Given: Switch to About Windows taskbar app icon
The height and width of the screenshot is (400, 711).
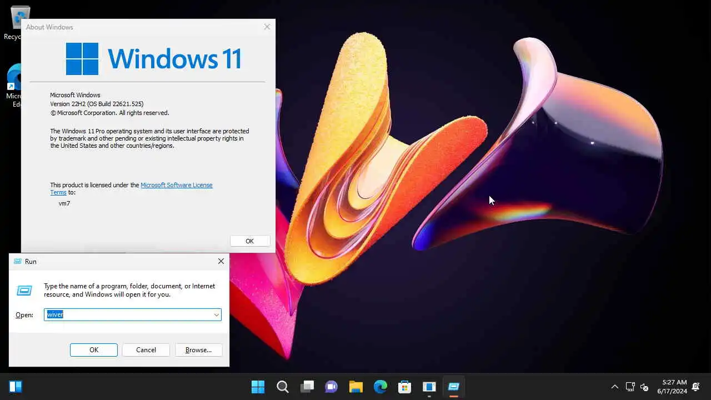Looking at the screenshot, I should tap(429, 387).
